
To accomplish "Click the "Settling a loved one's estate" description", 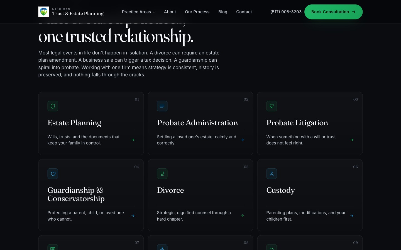I will tap(197, 140).
